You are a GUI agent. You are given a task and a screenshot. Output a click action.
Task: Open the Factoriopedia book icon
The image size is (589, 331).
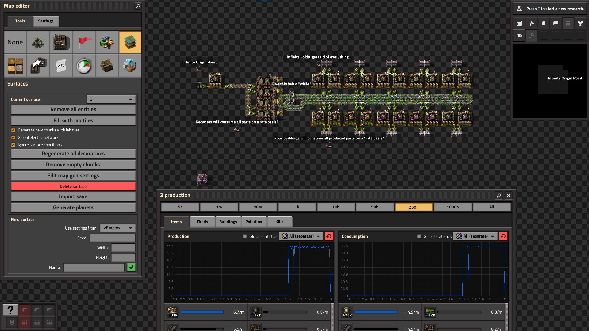tap(556, 23)
